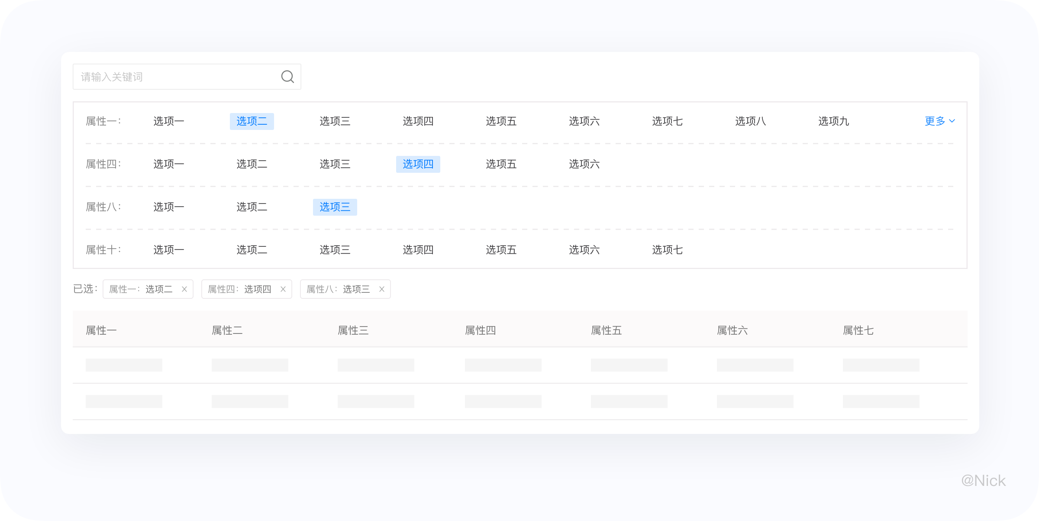Choose 选项三 in 属性十 row
The width and height of the screenshot is (1039, 521).
335,250
